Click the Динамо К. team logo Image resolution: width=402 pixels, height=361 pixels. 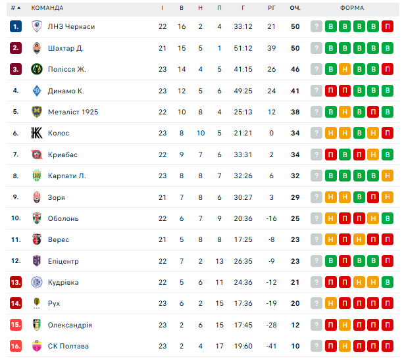click(x=37, y=91)
